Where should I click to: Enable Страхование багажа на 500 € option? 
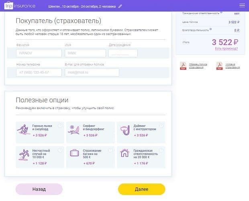click(90, 157)
